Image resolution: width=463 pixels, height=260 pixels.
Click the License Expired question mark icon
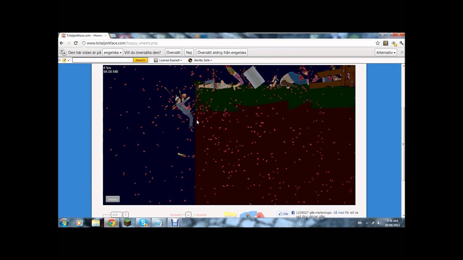(x=156, y=60)
